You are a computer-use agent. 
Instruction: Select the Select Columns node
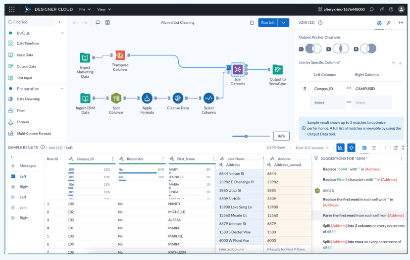(x=208, y=98)
